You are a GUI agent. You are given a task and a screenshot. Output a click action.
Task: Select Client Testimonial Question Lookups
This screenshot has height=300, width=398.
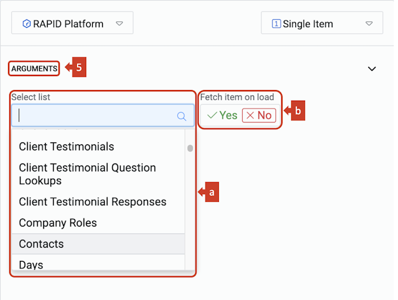click(98, 174)
